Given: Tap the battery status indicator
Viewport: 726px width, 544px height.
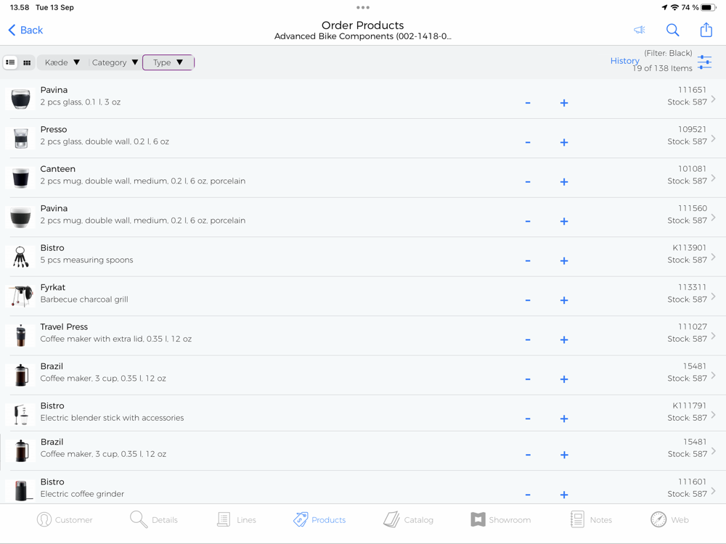Looking at the screenshot, I should point(709,7).
